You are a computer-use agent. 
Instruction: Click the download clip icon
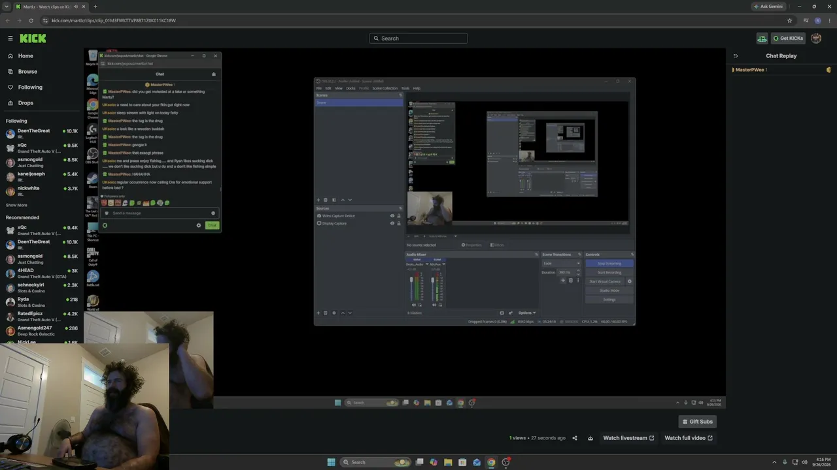click(590, 438)
